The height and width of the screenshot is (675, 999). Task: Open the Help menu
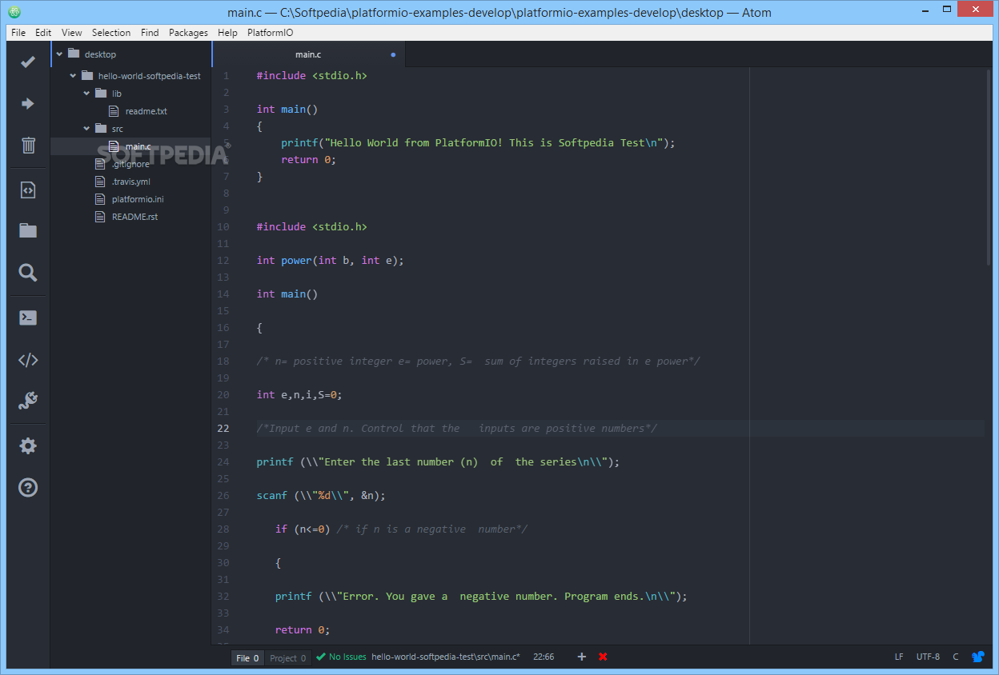[x=227, y=33]
